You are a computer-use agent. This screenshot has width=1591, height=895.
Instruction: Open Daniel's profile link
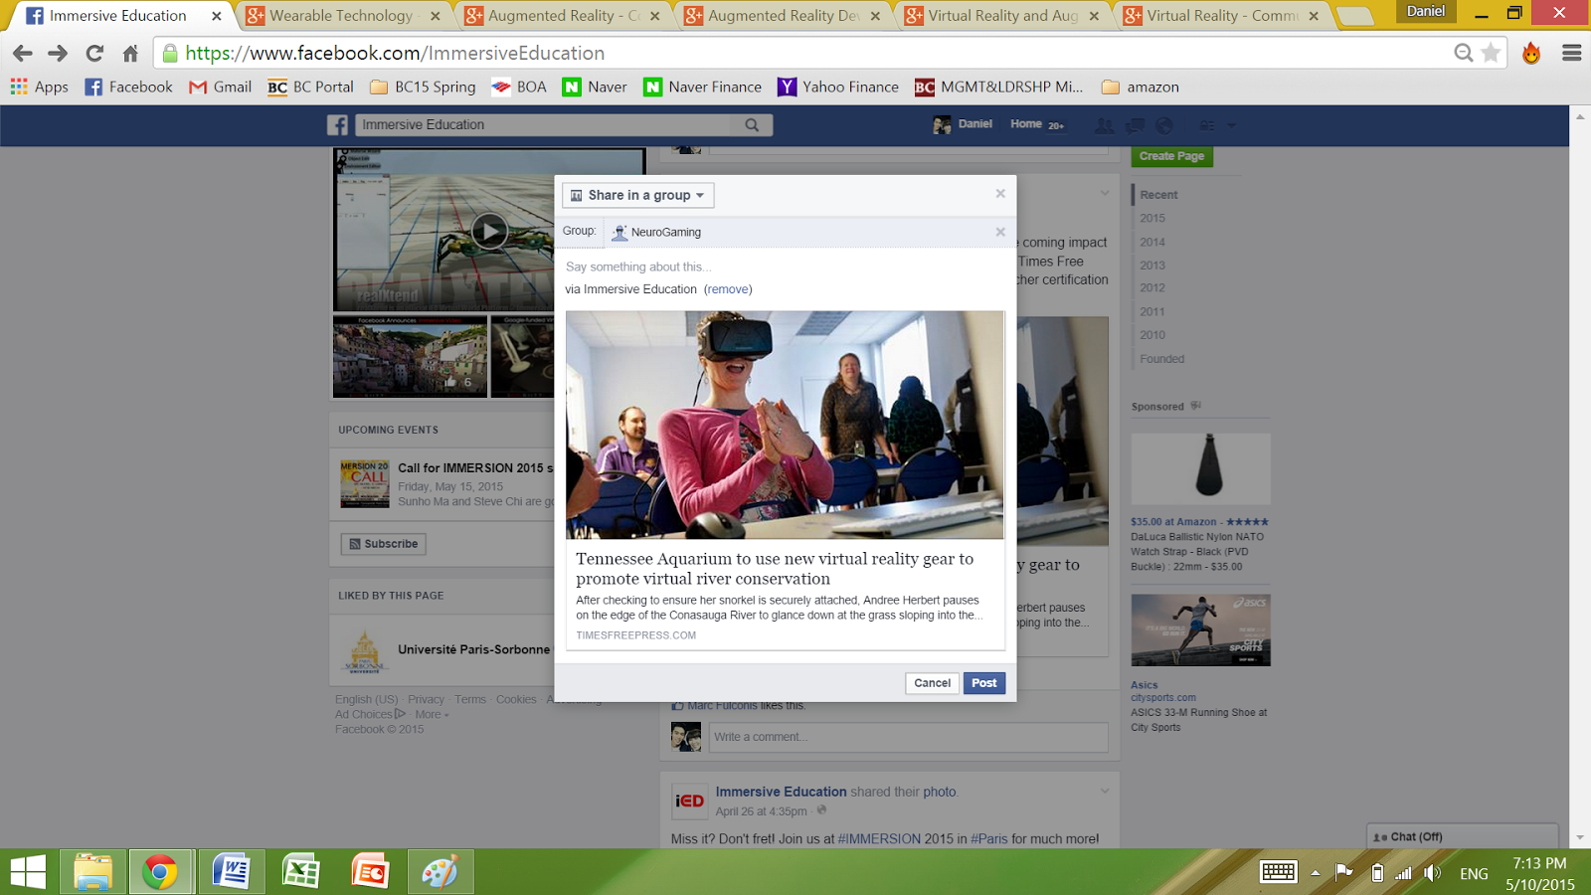click(x=963, y=124)
